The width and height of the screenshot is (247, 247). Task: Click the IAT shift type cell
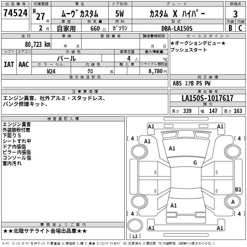(x=9, y=64)
